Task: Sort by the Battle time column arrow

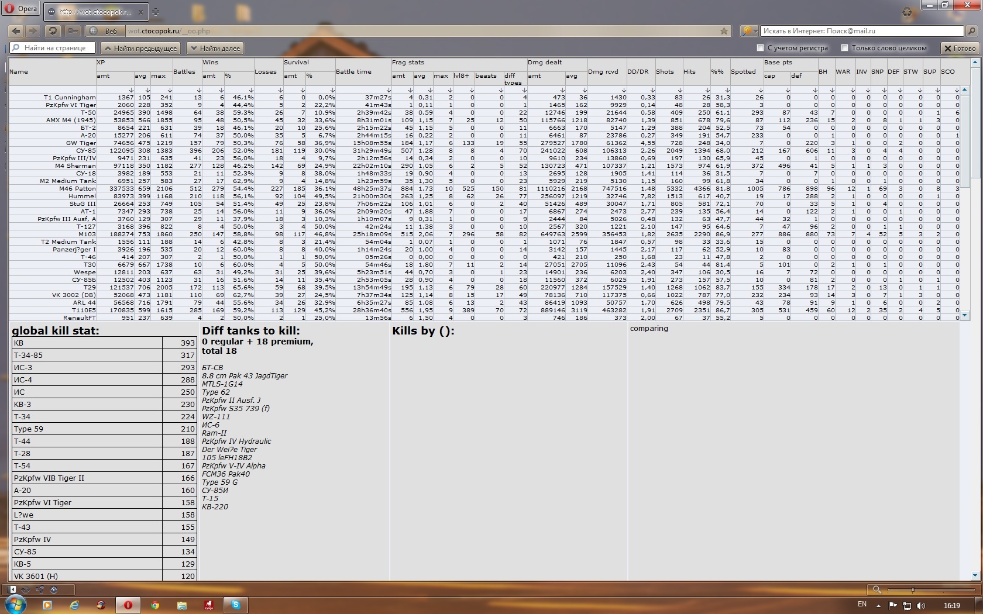Action: [388, 90]
